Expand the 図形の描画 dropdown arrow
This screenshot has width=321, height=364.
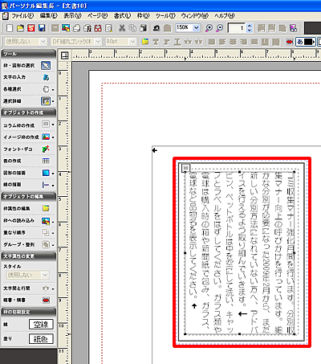(53, 173)
